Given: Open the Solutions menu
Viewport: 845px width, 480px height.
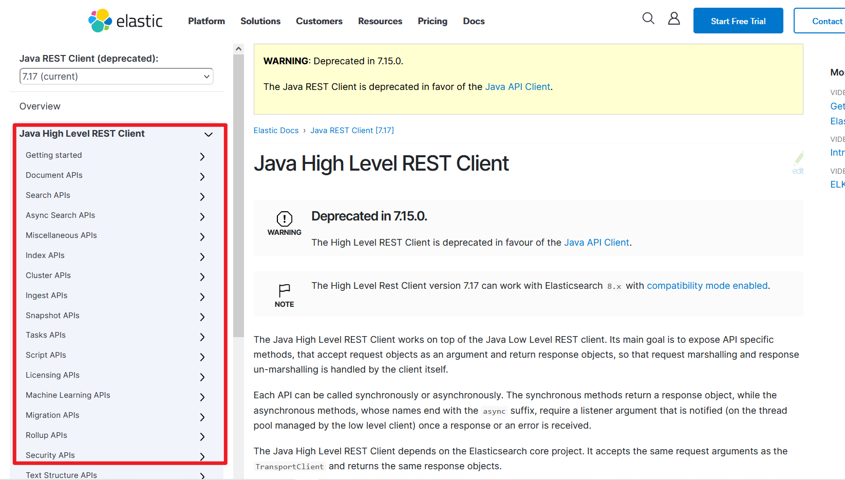Looking at the screenshot, I should (260, 21).
